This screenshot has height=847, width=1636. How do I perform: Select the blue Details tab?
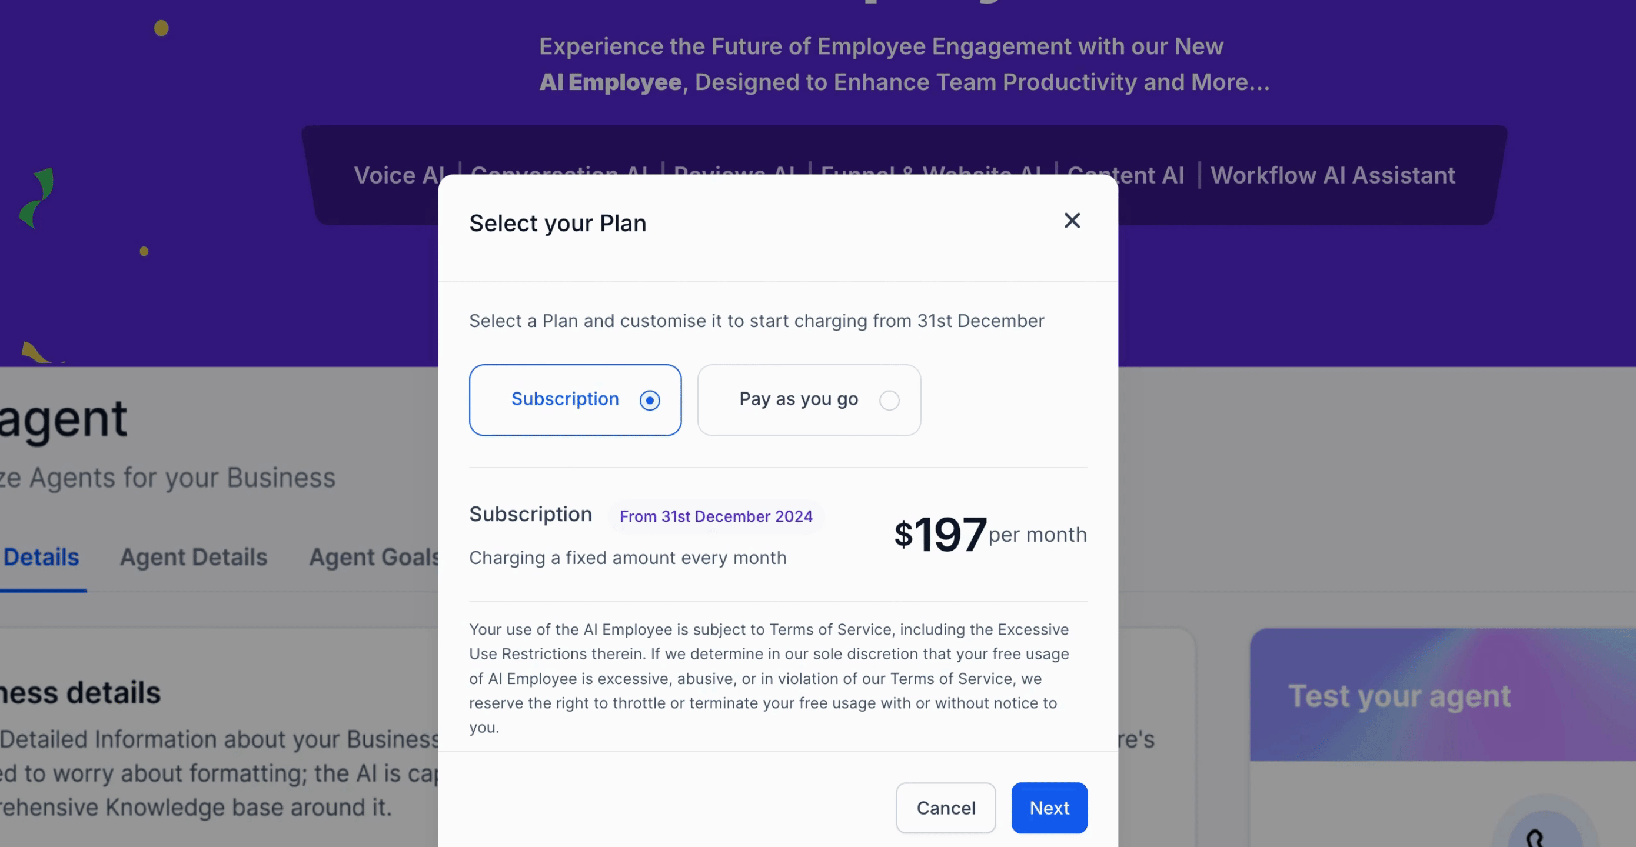[41, 557]
